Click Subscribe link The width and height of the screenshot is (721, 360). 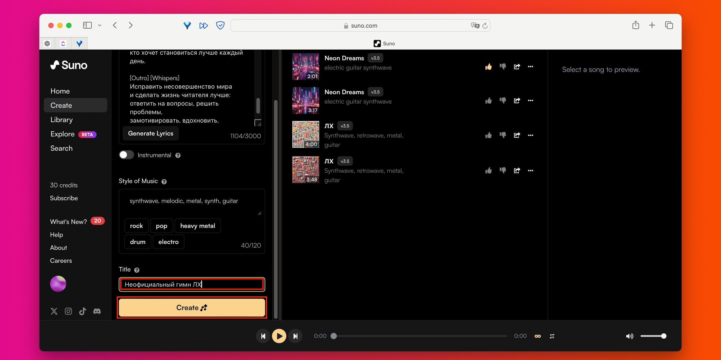(64, 198)
